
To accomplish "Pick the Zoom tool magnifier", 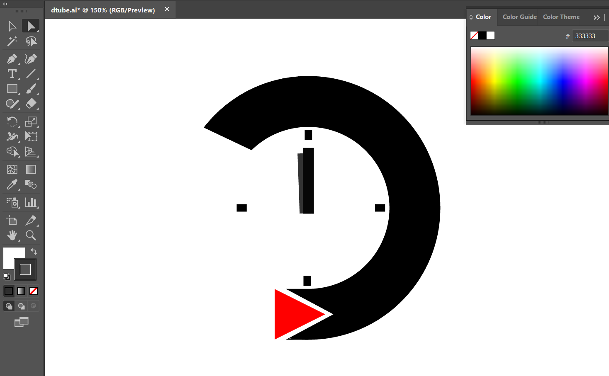I will pos(31,235).
